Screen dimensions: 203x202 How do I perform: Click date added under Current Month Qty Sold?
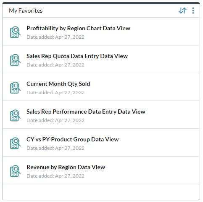(55, 93)
